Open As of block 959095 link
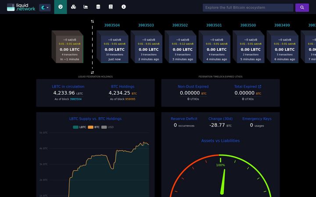Image resolution: width=316 pixels, height=197 pixels. [130, 99]
